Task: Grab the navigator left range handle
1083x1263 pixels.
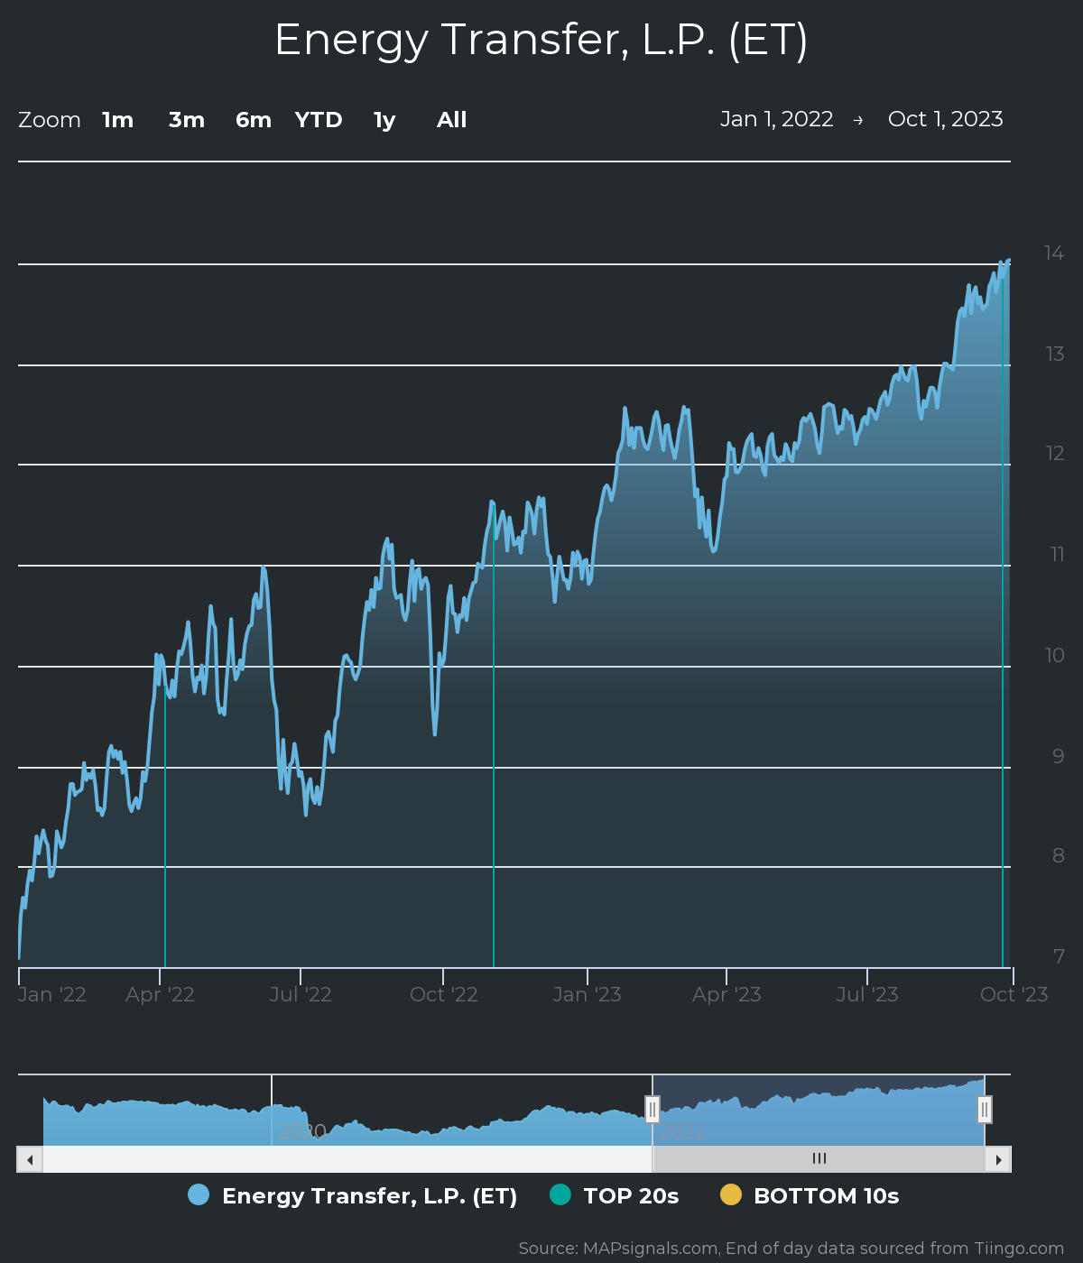Action: pyautogui.click(x=653, y=1109)
